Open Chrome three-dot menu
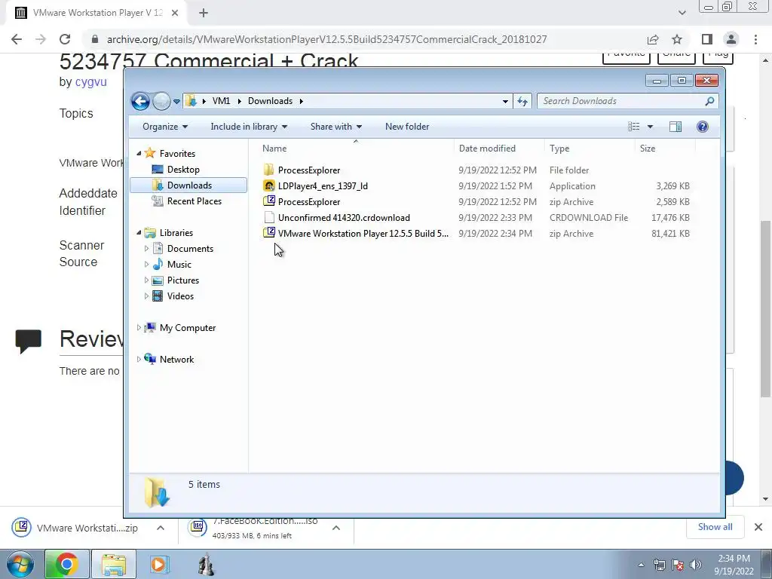Screen dimensions: 772x579 (755, 39)
